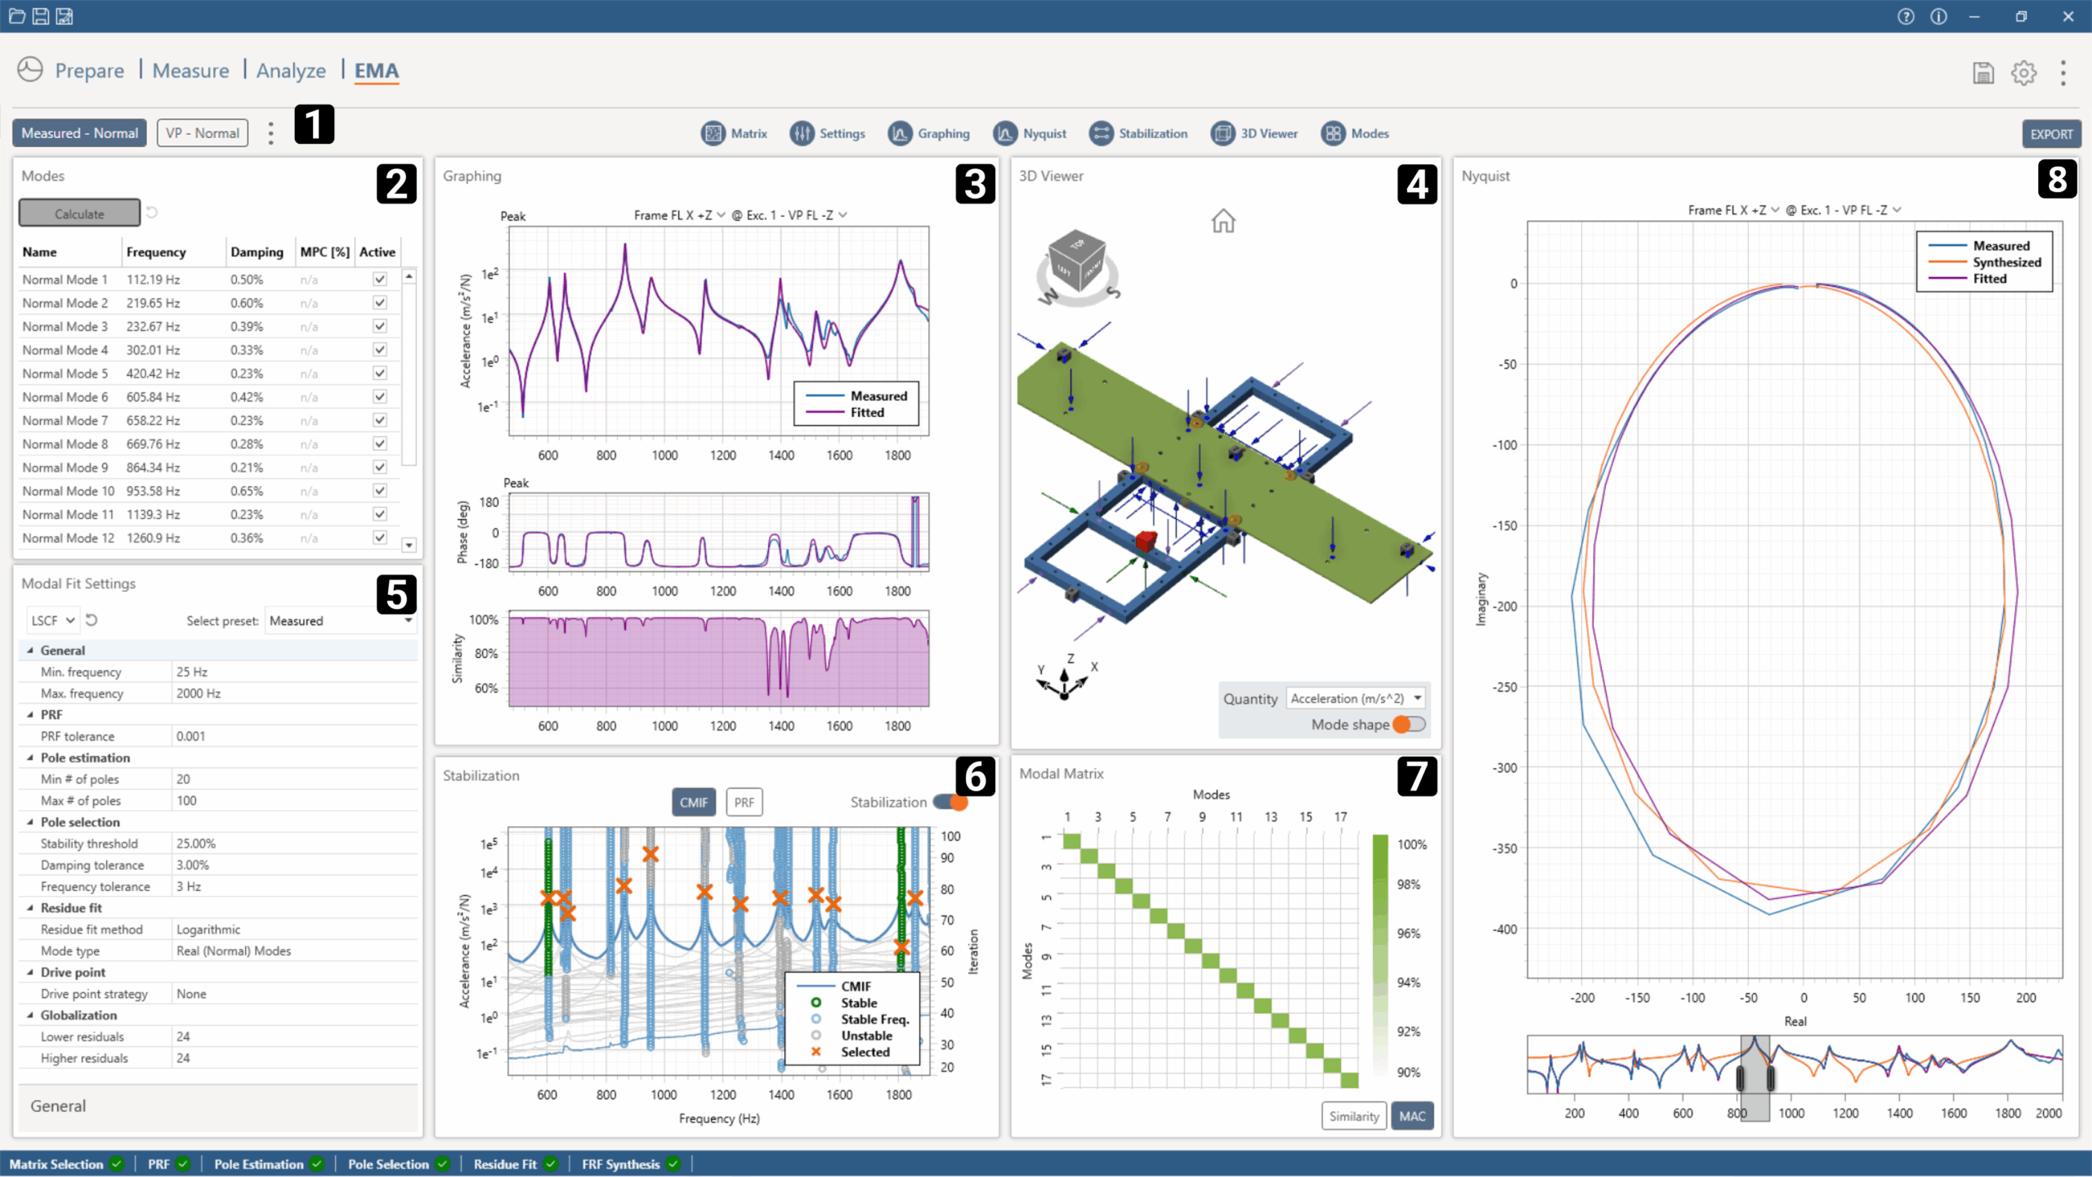Open the settings gear in header
This screenshot has height=1177, width=2092.
click(2023, 73)
